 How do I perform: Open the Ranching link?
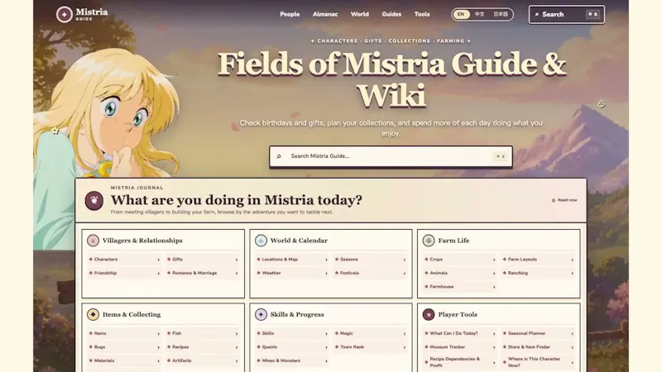coord(538,274)
